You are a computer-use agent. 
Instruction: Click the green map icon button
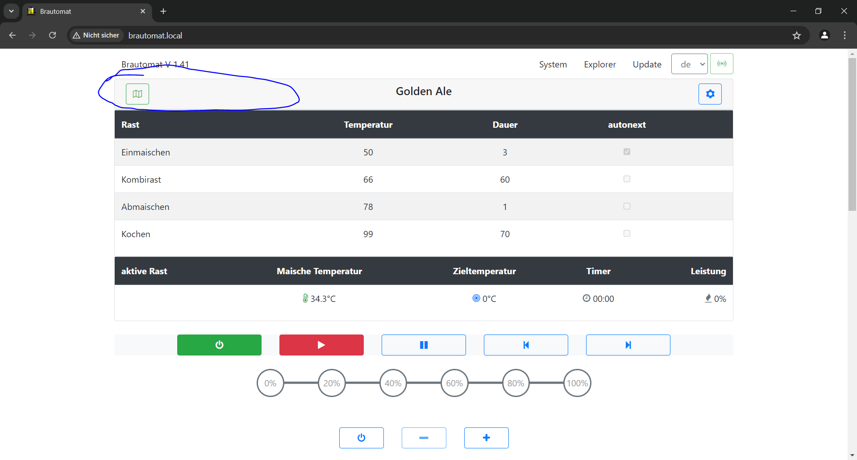[137, 94]
